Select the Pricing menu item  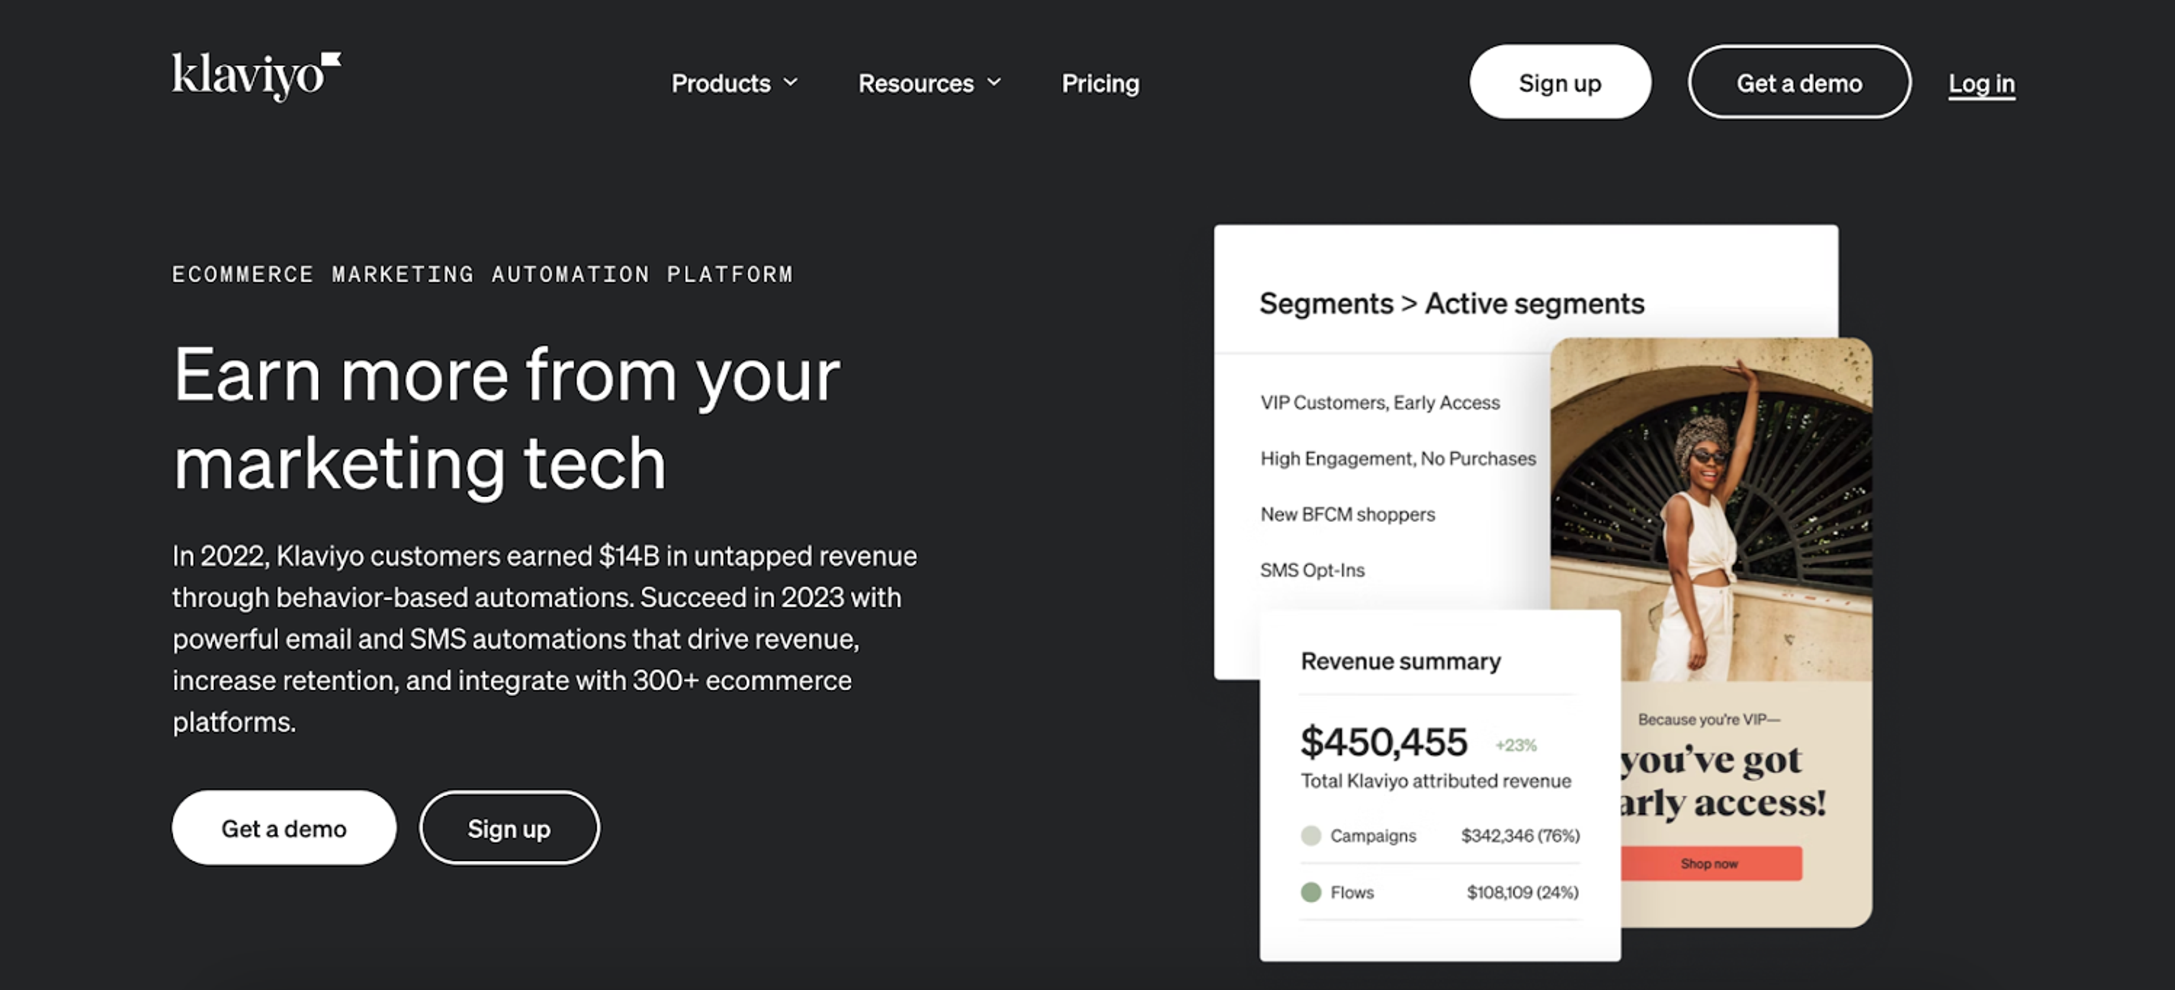(1099, 83)
